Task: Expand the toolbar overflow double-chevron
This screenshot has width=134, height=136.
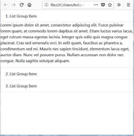Action: pos(119,5)
